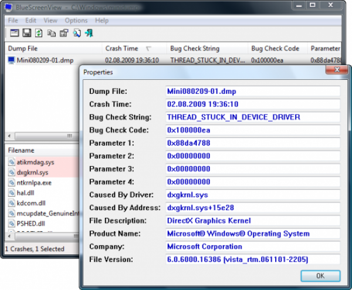Viewport: 352px width, 290px height.
Task: Click the Bug Check Code field in Properties
Action: tap(252, 130)
